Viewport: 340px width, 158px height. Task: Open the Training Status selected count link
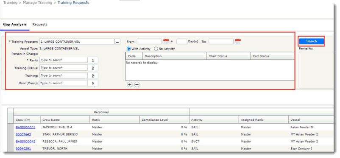[93, 68]
